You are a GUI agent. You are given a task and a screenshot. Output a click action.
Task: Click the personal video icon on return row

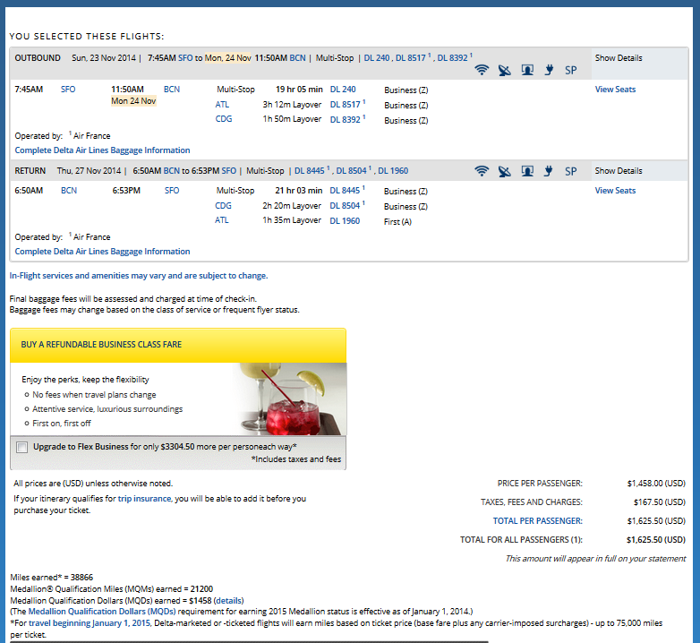[527, 171]
